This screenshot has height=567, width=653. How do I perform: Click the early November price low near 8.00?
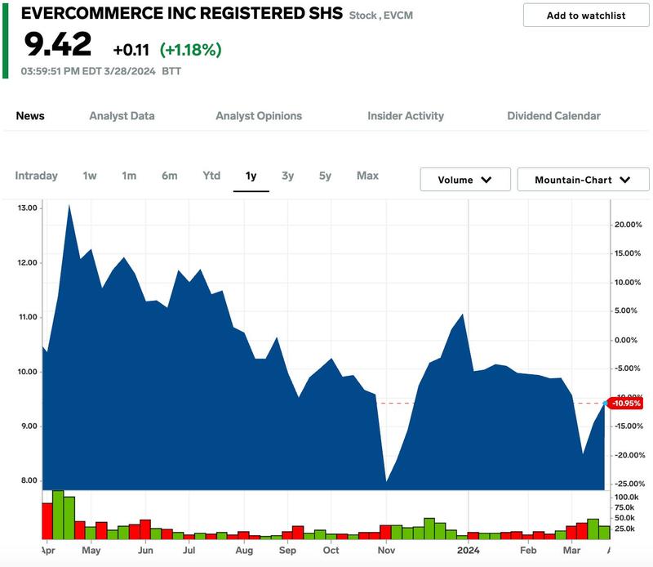[386, 481]
